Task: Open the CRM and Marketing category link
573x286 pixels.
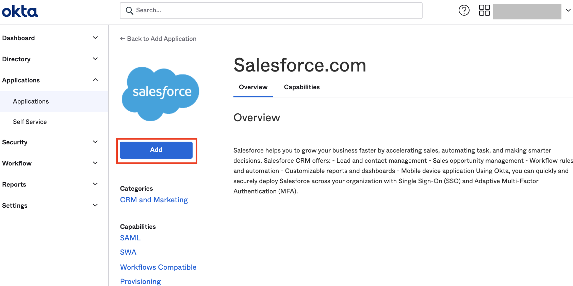Action: coord(154,200)
